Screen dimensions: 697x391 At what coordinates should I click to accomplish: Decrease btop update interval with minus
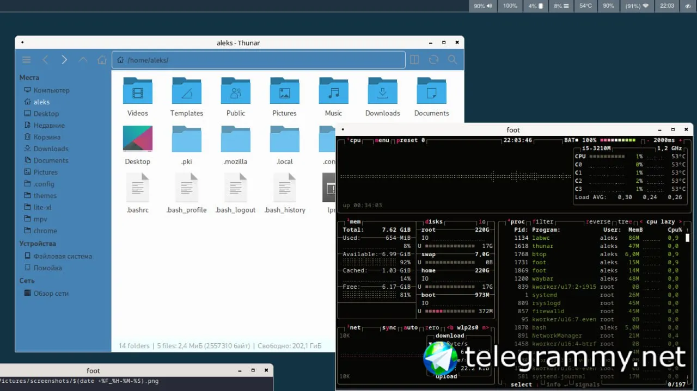tap(648, 140)
